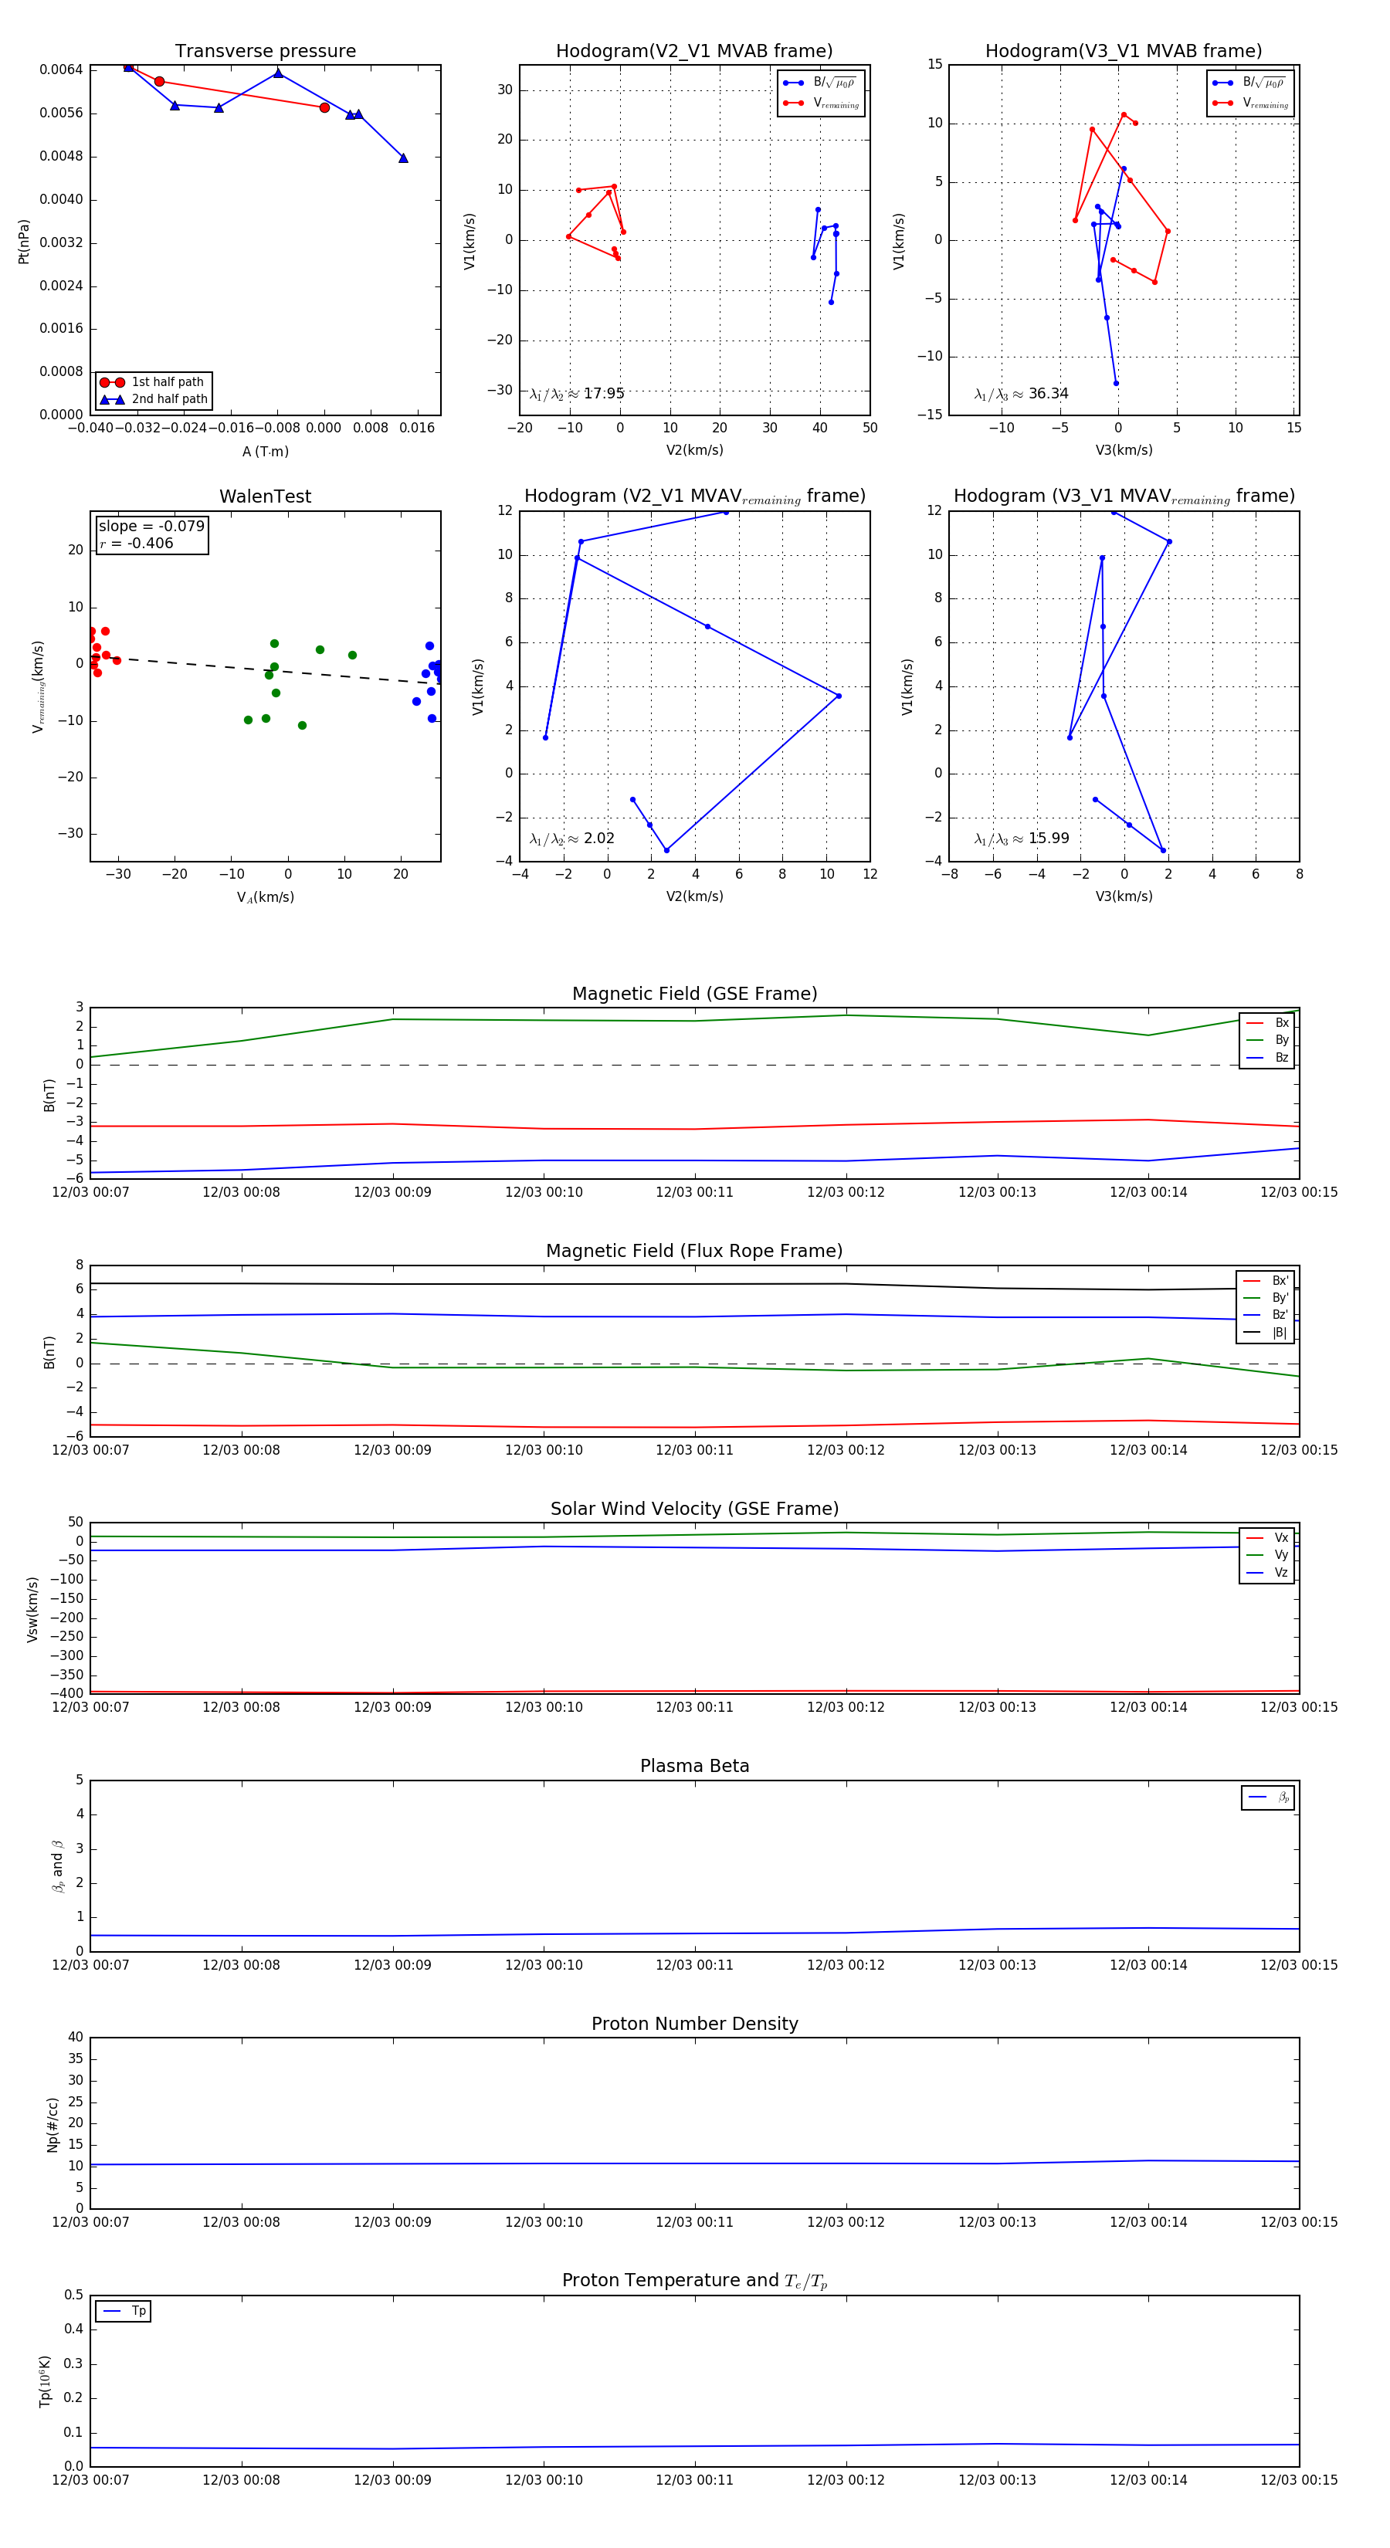Click 'Tp' legend in Proton Temperature panel

click(x=123, y=2312)
